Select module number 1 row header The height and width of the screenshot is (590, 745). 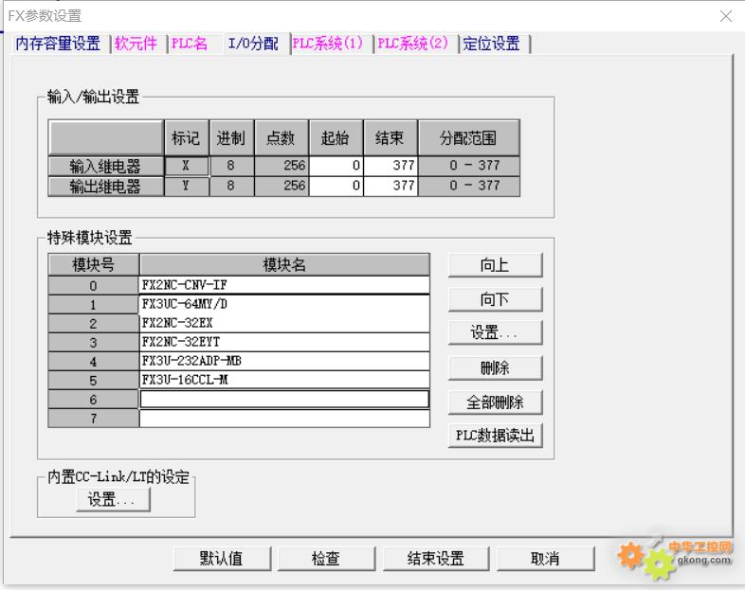pos(93,304)
